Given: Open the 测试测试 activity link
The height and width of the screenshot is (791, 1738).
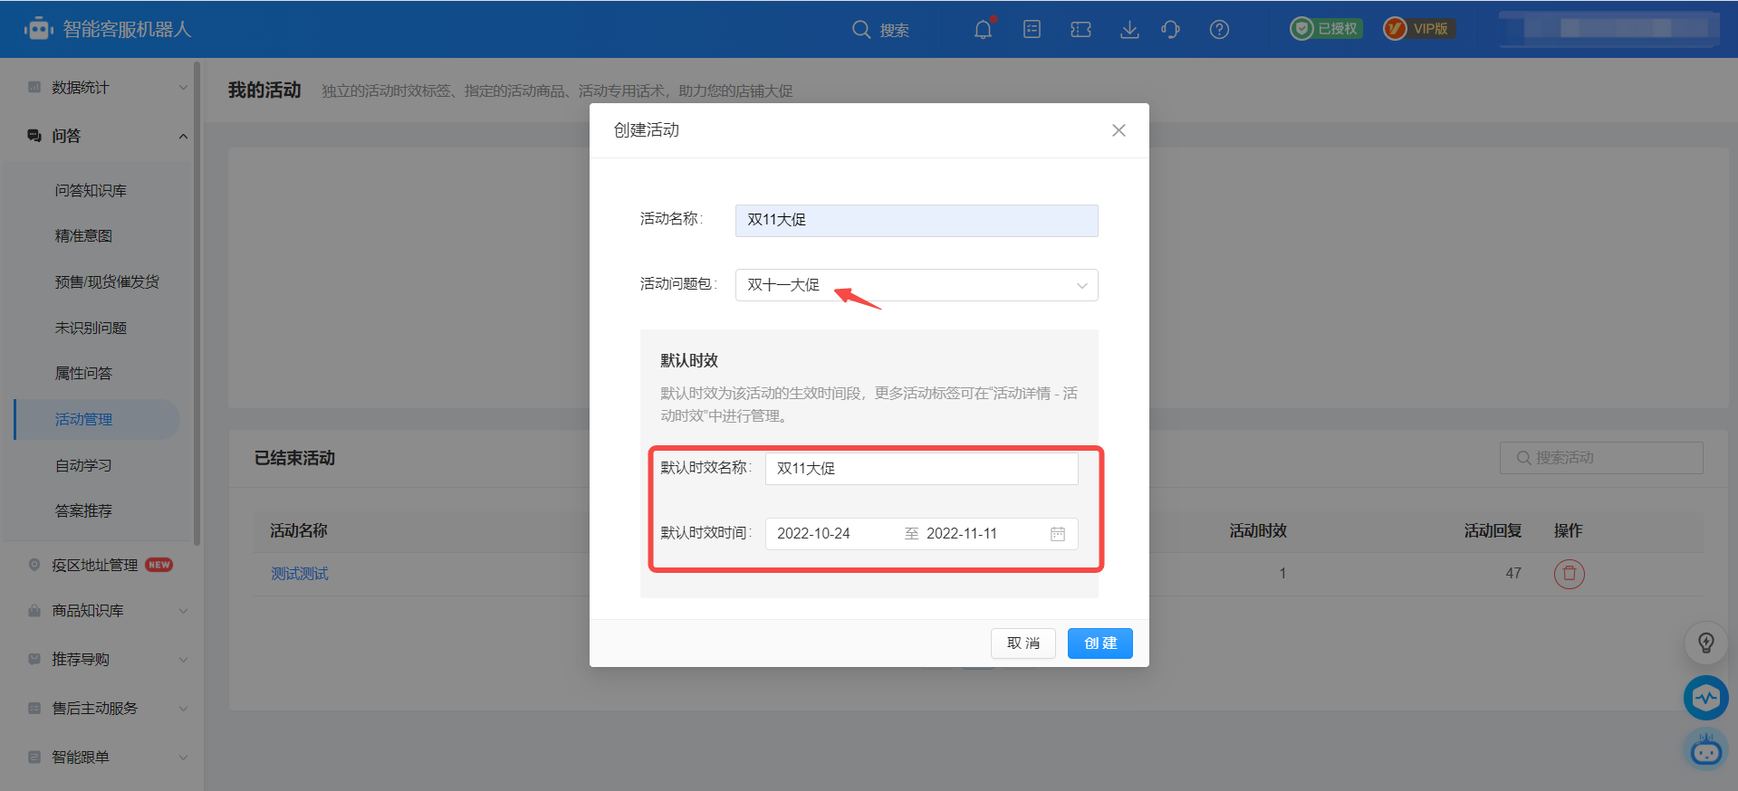Looking at the screenshot, I should [300, 574].
